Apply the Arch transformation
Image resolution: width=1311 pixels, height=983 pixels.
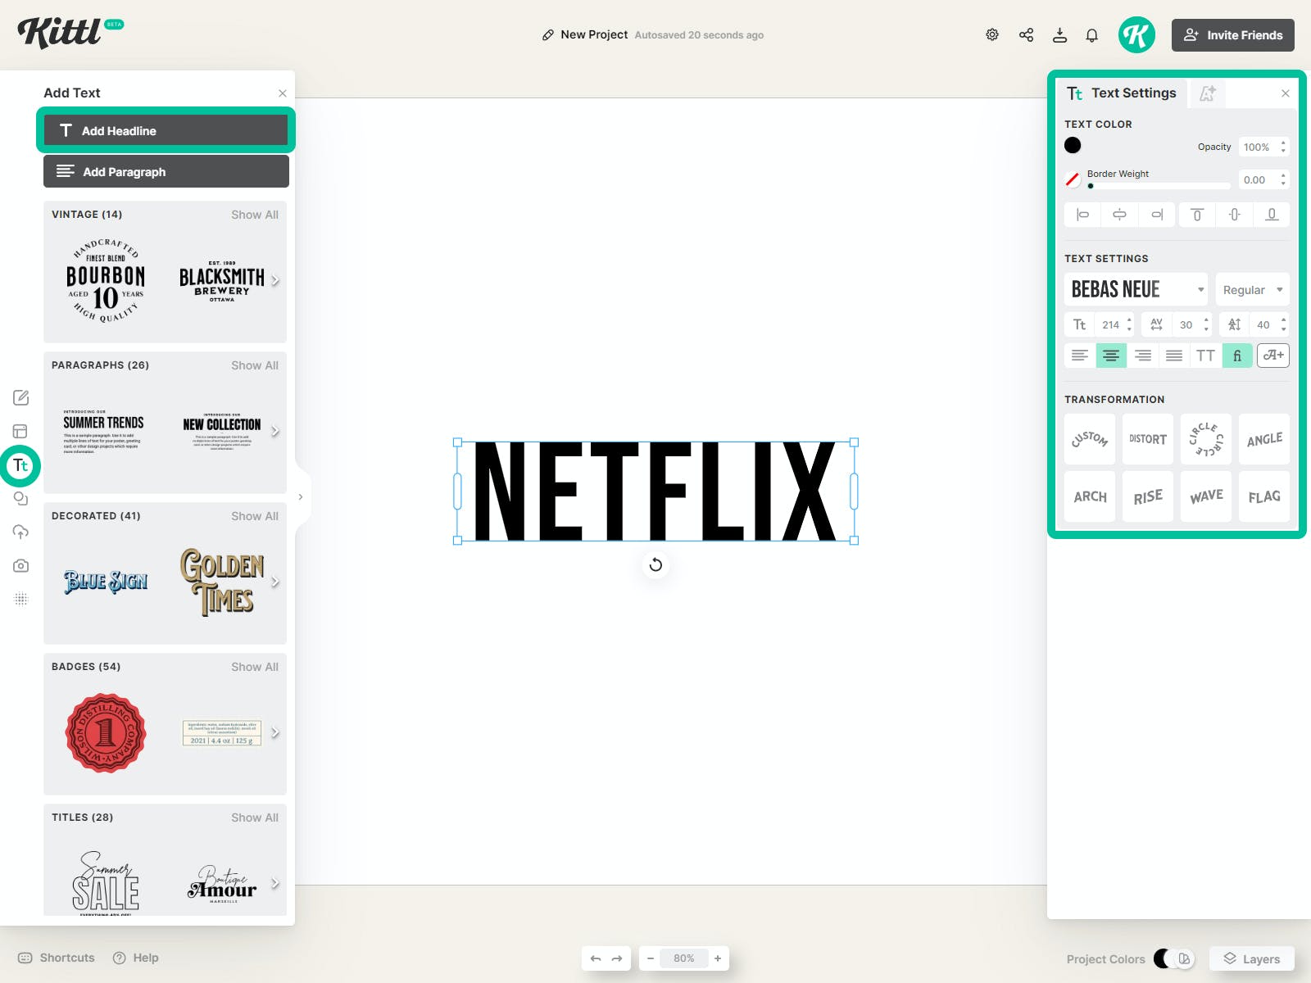tap(1091, 496)
